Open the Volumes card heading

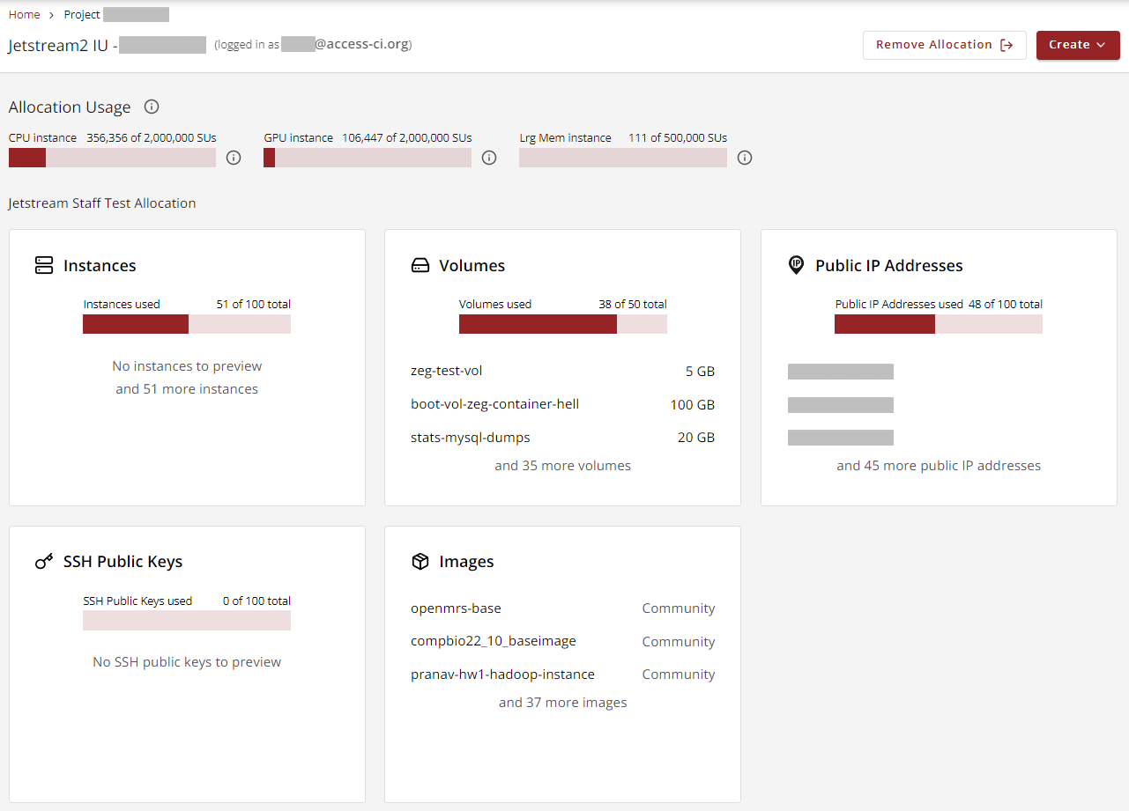pos(472,266)
